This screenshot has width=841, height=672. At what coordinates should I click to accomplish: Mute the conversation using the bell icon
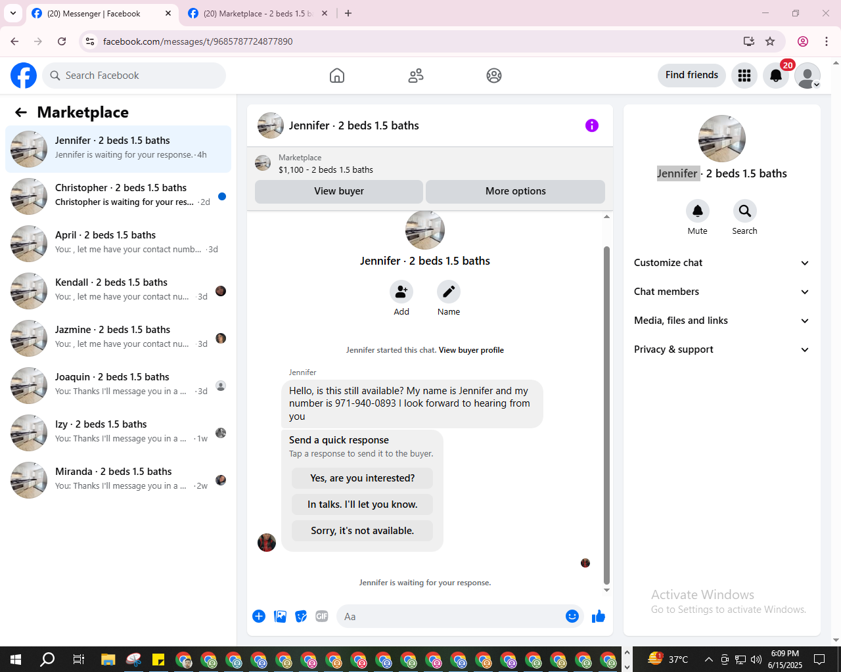698,211
